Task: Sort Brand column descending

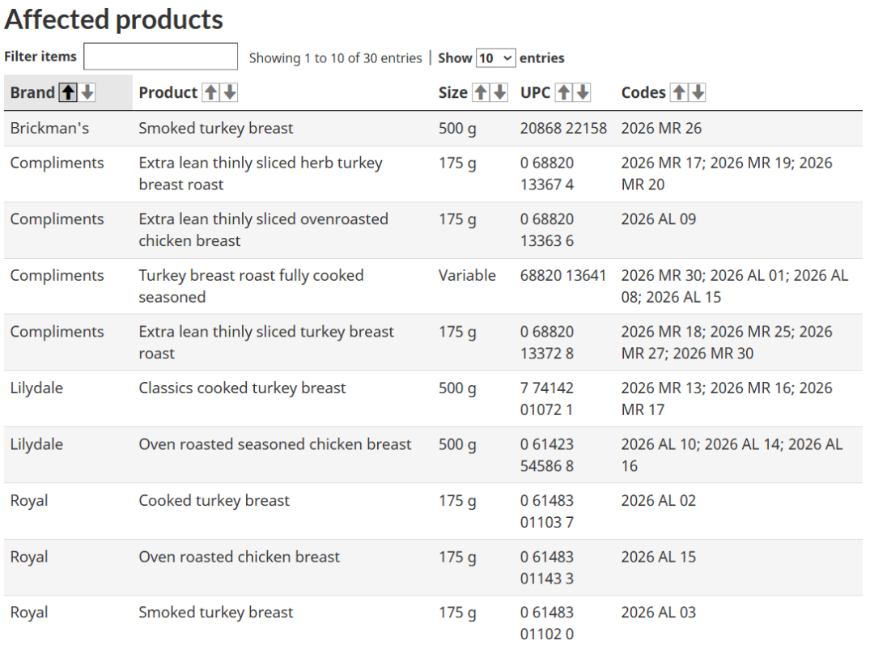Action: tap(86, 93)
